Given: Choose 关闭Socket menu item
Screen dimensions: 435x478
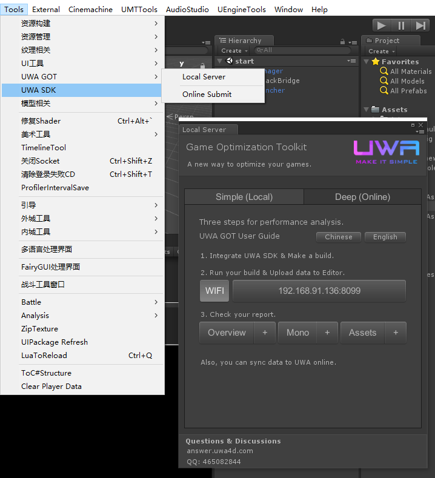Looking at the screenshot, I should [82, 161].
